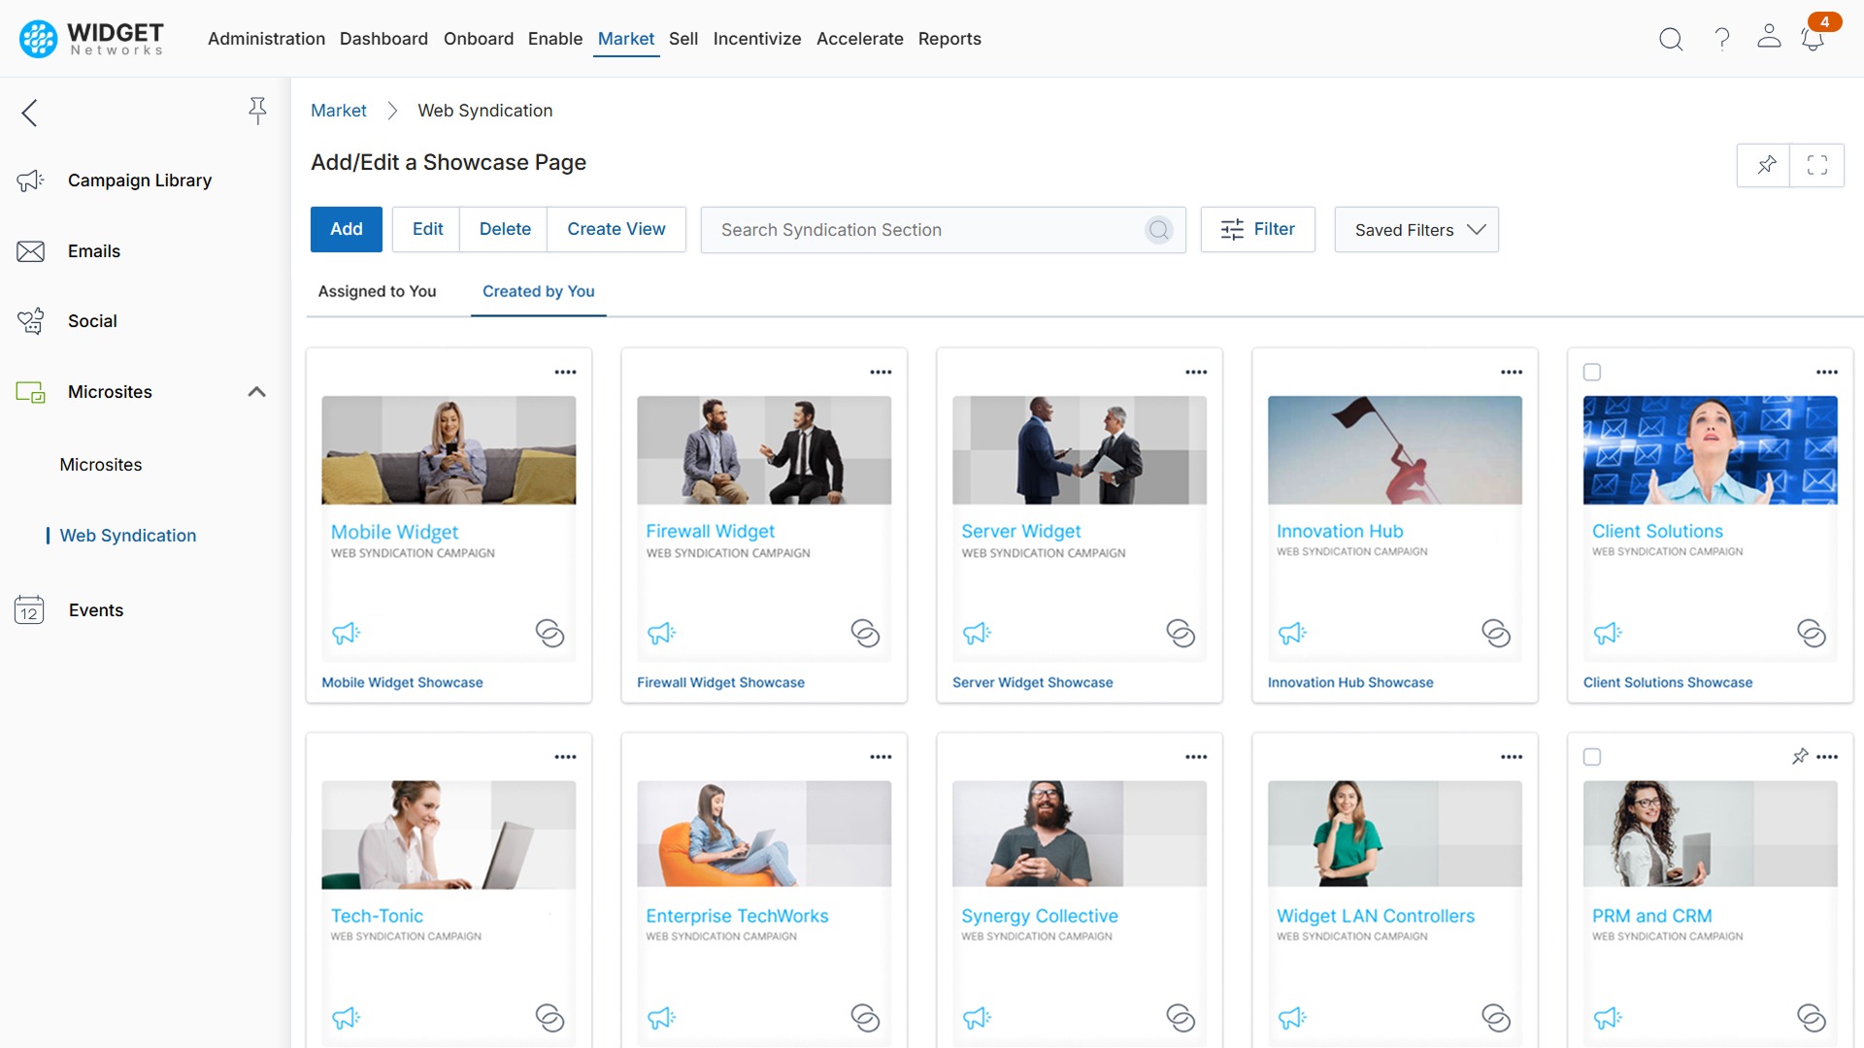Open the Server Widget Showcase link
The height and width of the screenshot is (1048, 1864).
pyautogui.click(x=1032, y=682)
